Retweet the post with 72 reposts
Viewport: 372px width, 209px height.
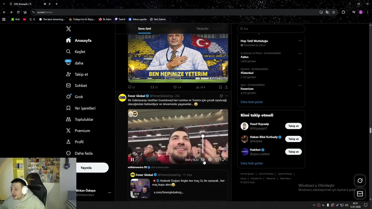[152, 87]
